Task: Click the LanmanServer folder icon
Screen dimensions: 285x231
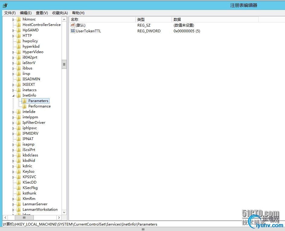Action: (x=18, y=204)
